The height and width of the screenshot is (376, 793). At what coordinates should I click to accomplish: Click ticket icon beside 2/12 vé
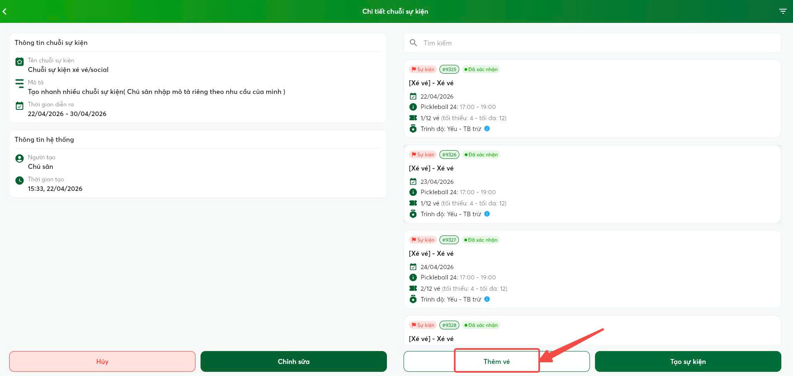pos(413,288)
